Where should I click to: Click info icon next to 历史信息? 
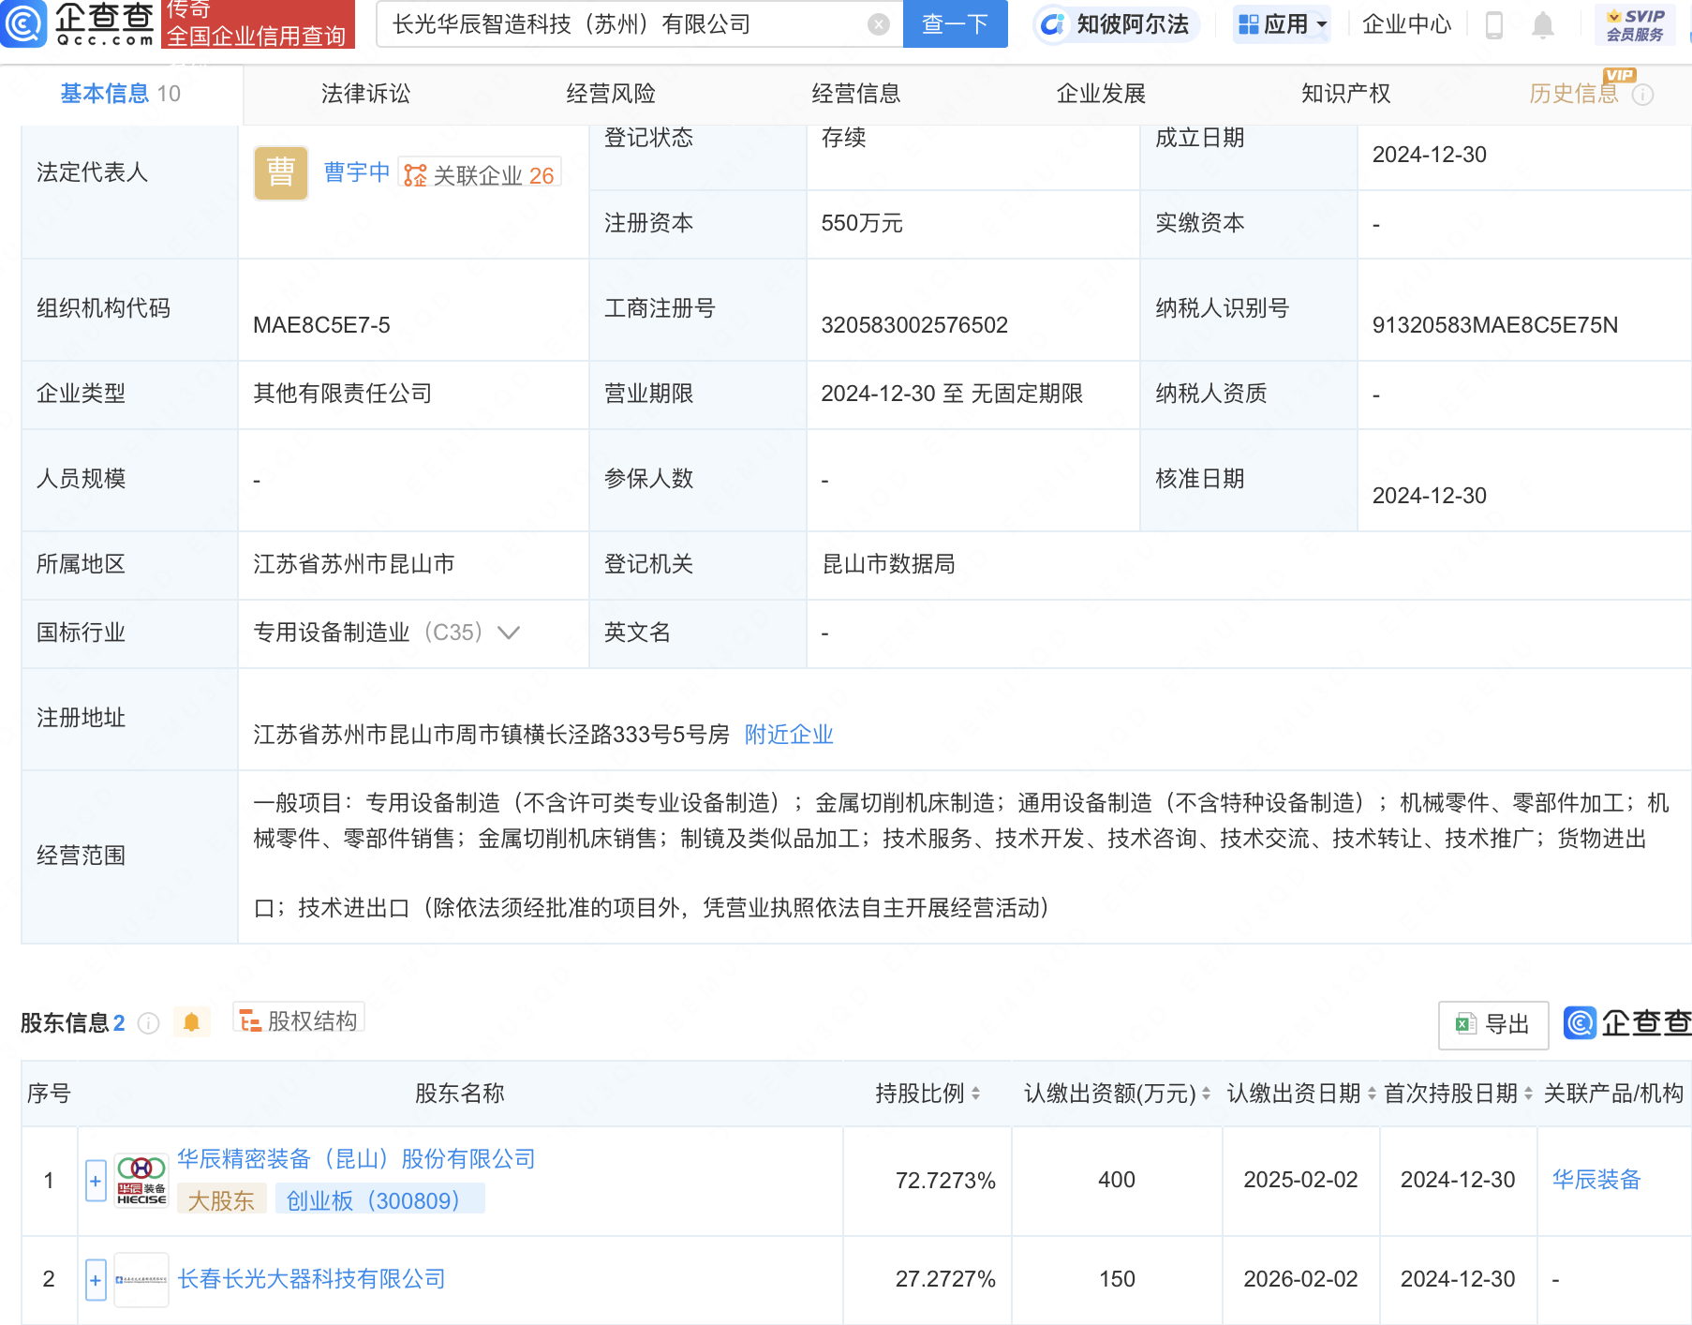click(1642, 95)
